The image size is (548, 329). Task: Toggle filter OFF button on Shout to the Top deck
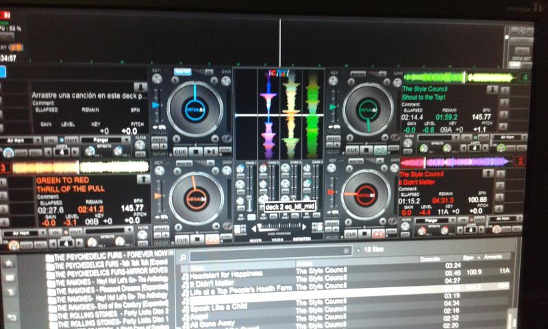tap(408, 151)
